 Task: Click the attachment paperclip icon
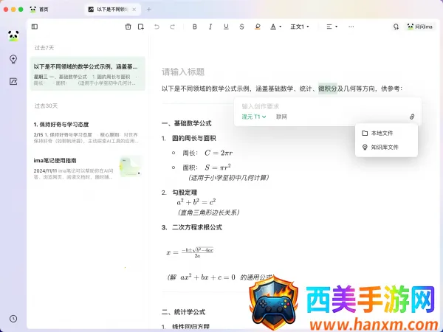click(412, 117)
